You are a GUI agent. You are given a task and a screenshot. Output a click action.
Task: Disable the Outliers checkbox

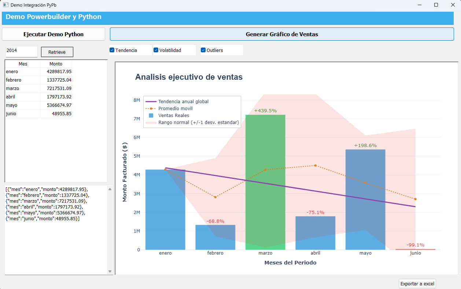(x=203, y=50)
